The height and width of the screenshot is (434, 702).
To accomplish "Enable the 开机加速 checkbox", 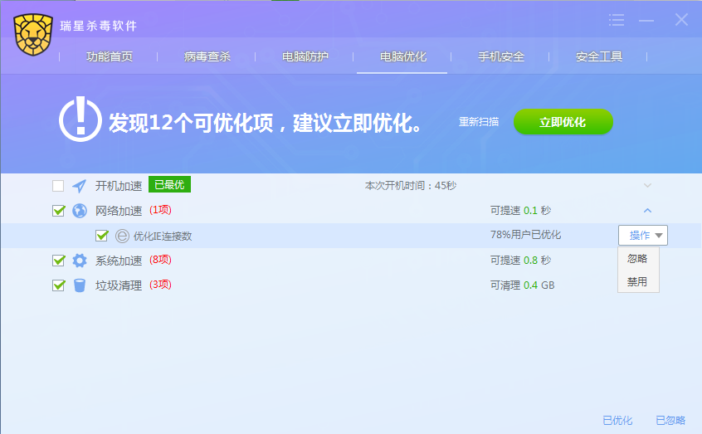I will click(58, 186).
